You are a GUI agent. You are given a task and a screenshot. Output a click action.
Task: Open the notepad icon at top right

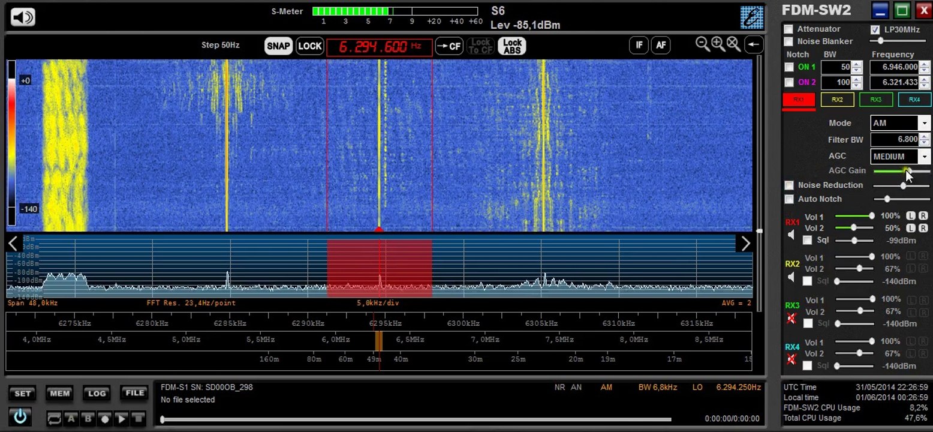[752, 17]
